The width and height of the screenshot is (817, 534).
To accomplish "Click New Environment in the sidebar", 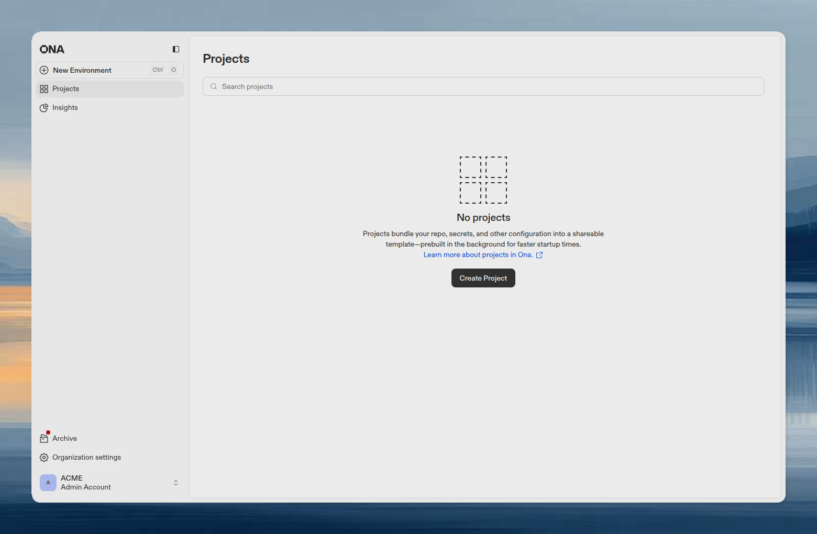I will click(x=82, y=70).
